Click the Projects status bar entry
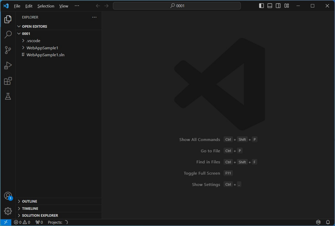The width and height of the screenshot is (335, 226). (58, 222)
